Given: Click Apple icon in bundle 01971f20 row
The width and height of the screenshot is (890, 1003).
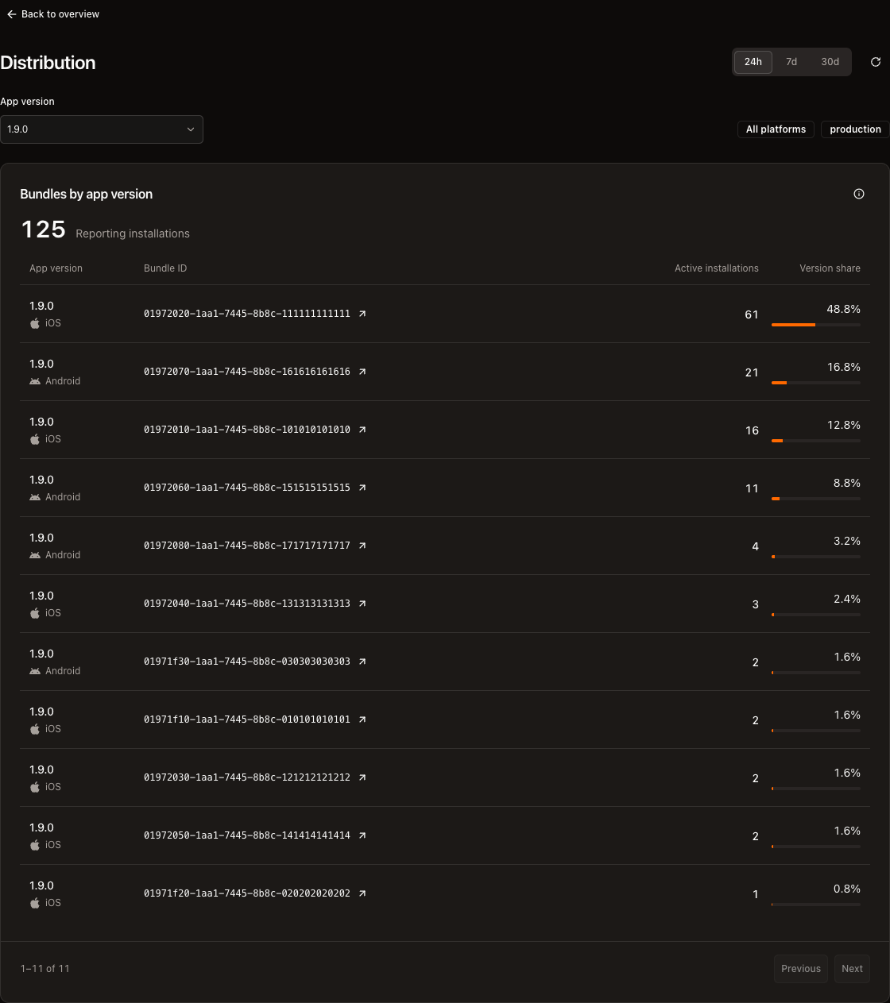Looking at the screenshot, I should pyautogui.click(x=35, y=903).
